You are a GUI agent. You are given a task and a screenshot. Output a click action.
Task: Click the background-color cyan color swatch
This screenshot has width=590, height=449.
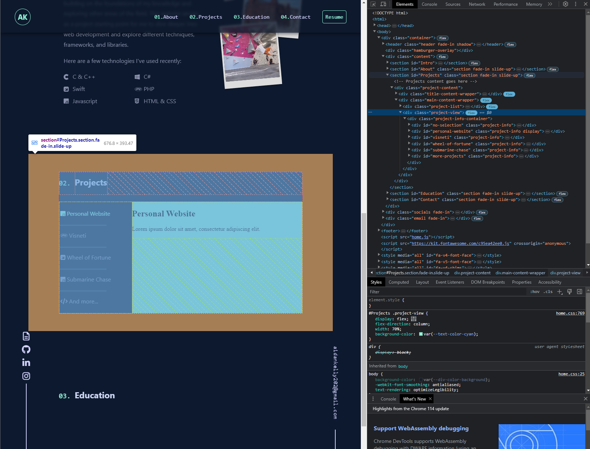click(421, 334)
